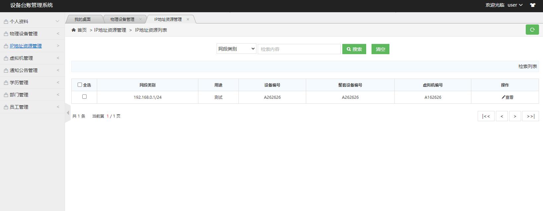Switch to 我的桌面 tab
The height and width of the screenshot is (211, 543).
[x=82, y=19]
